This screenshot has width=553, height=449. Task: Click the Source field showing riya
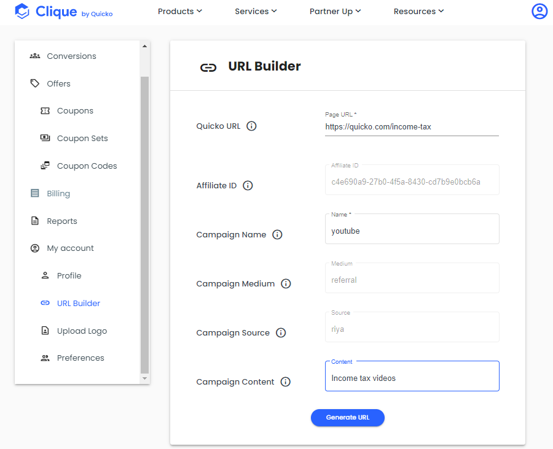tap(412, 327)
